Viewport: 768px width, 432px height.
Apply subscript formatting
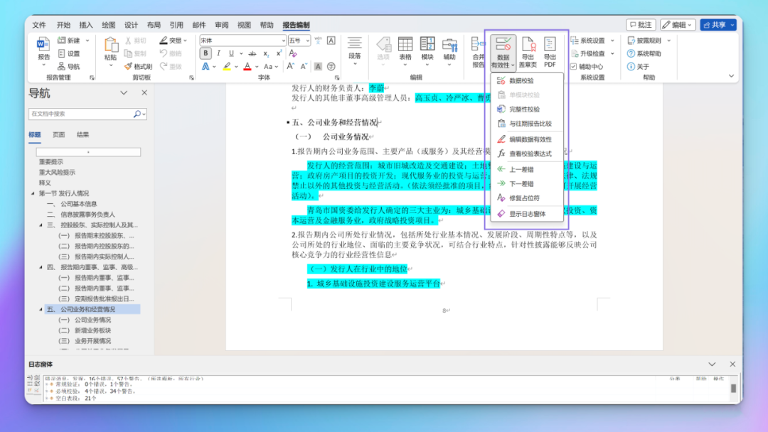click(x=265, y=53)
